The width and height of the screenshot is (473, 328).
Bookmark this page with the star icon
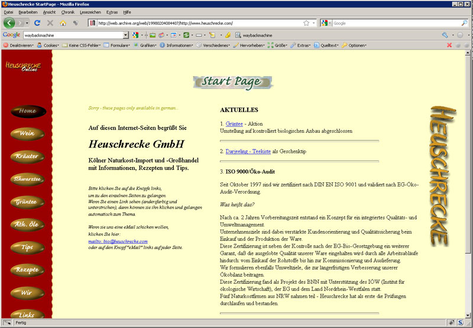click(x=306, y=23)
